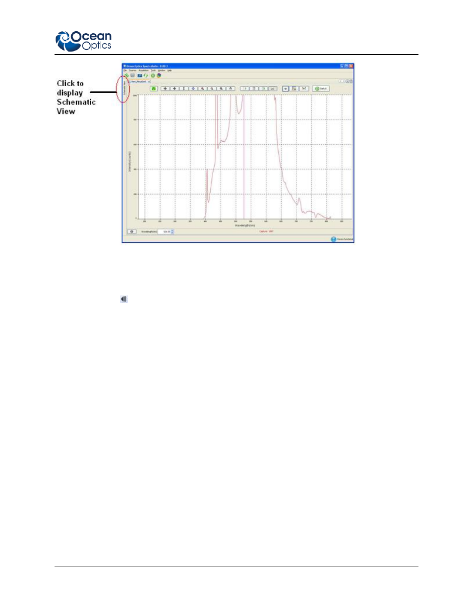Open the Tools menu

153,70
